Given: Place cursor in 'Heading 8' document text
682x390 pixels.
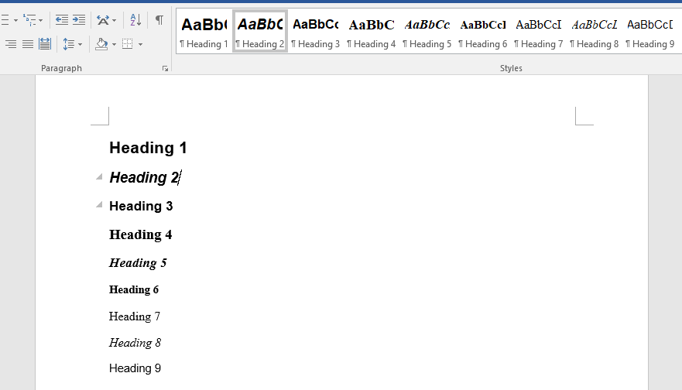Looking at the screenshot, I should [x=135, y=343].
